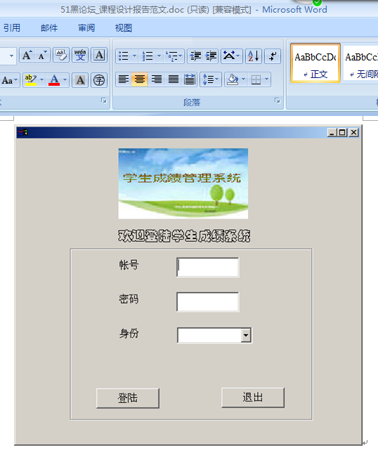This screenshot has height=466, width=378.
Task: Click the Borders icon
Action: click(256, 79)
